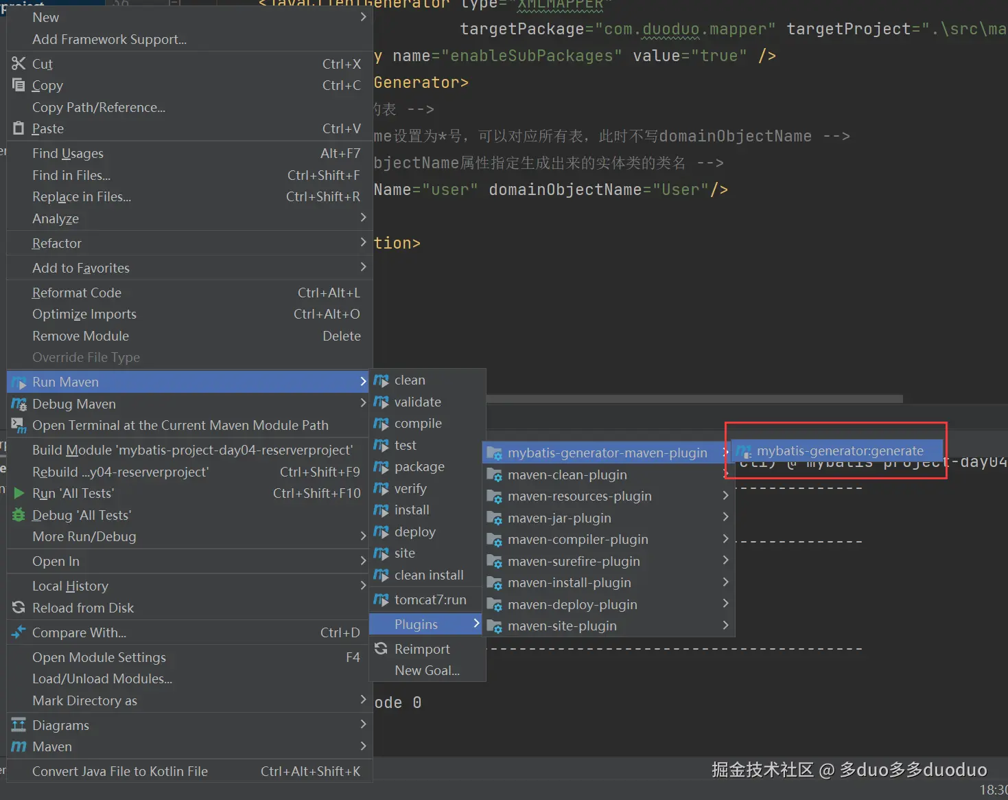Choose Reformat Code menu entry
1008x800 pixels.
click(189, 293)
